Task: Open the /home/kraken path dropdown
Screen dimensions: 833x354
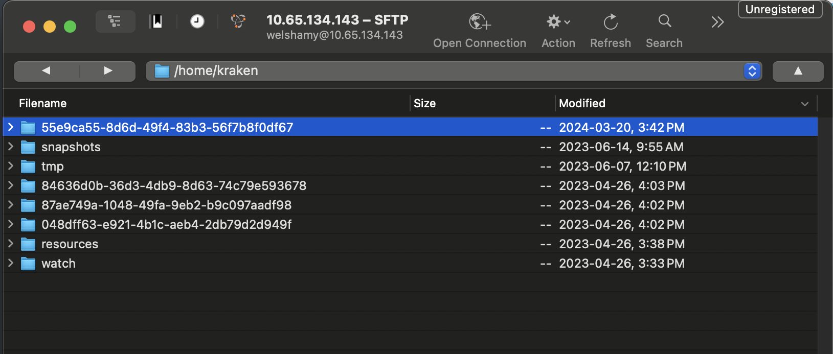Action: (752, 71)
